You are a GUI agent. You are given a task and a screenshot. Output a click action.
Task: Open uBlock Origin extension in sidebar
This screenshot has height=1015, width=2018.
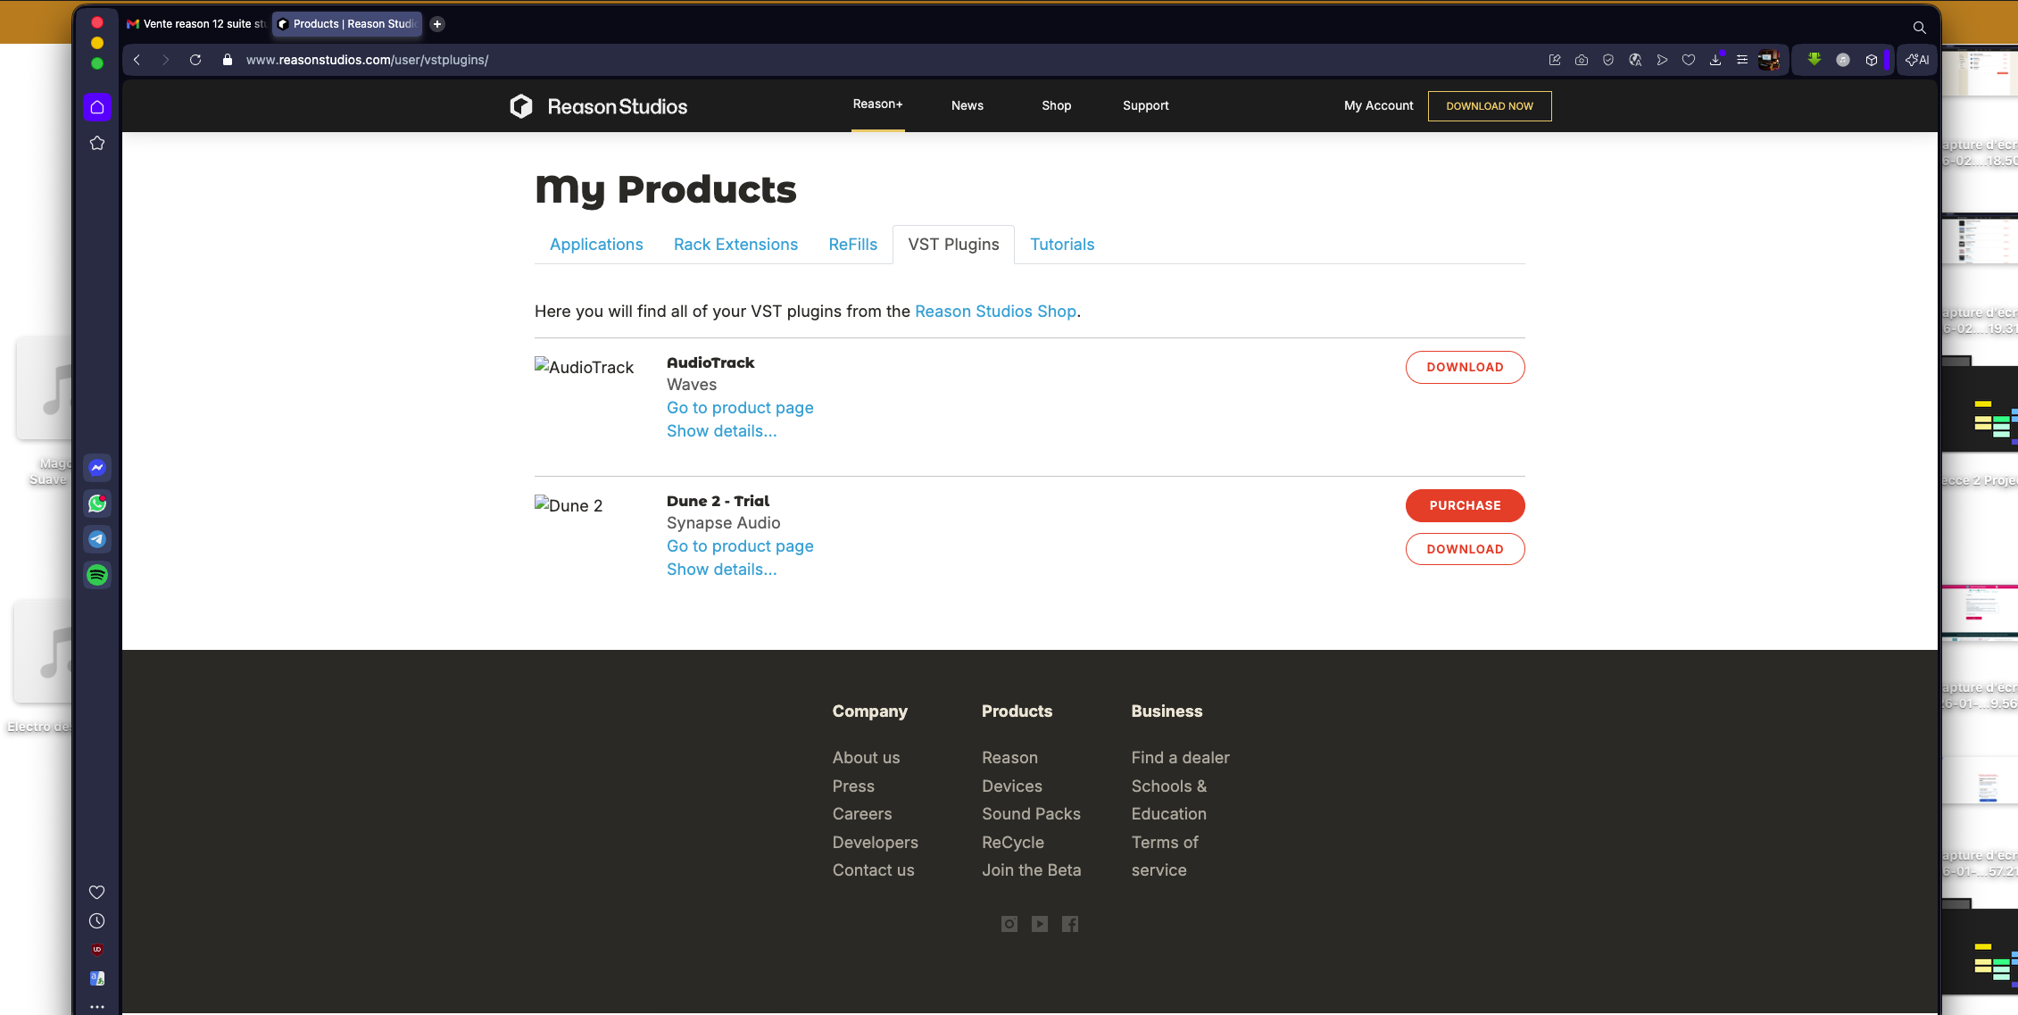[x=97, y=949]
